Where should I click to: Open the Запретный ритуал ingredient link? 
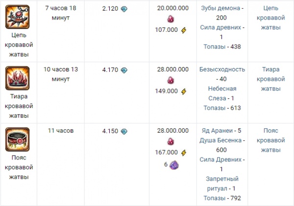[221, 183]
